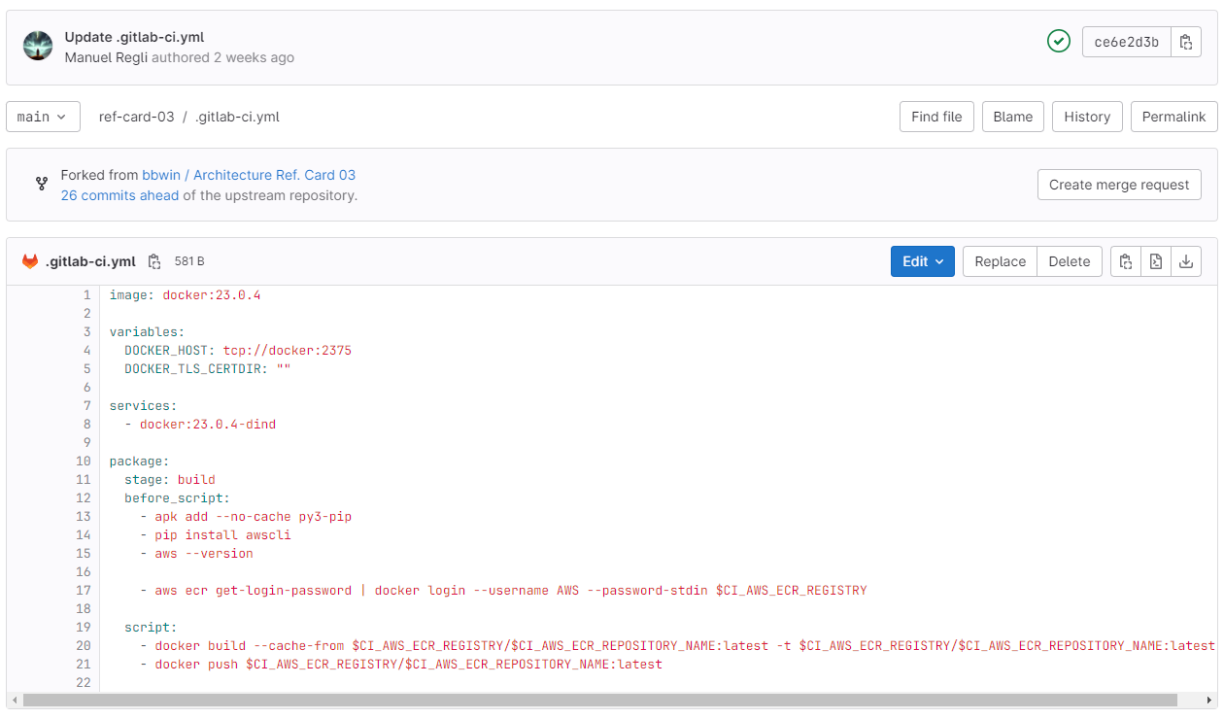The height and width of the screenshot is (719, 1224).
Task: Click the Permalink button
Action: tap(1173, 117)
